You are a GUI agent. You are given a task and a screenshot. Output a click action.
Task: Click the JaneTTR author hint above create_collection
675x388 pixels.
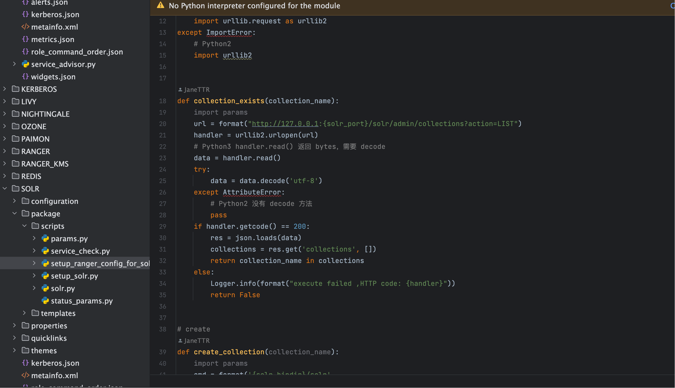pyautogui.click(x=196, y=341)
